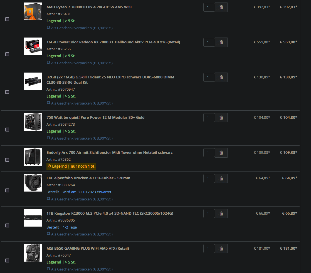The height and width of the screenshot is (273, 311).
Task: Open MSI B650 GAMING PLUS WIFI thumbnail
Action: coord(33,253)
